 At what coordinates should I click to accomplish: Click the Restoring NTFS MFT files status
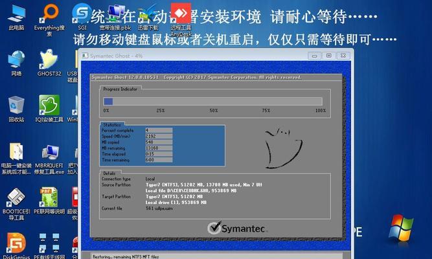[x=126, y=256]
